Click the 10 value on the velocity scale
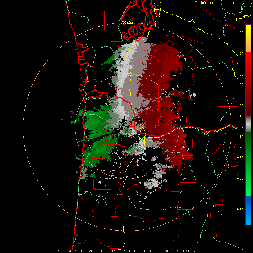 pyautogui.click(x=241, y=116)
